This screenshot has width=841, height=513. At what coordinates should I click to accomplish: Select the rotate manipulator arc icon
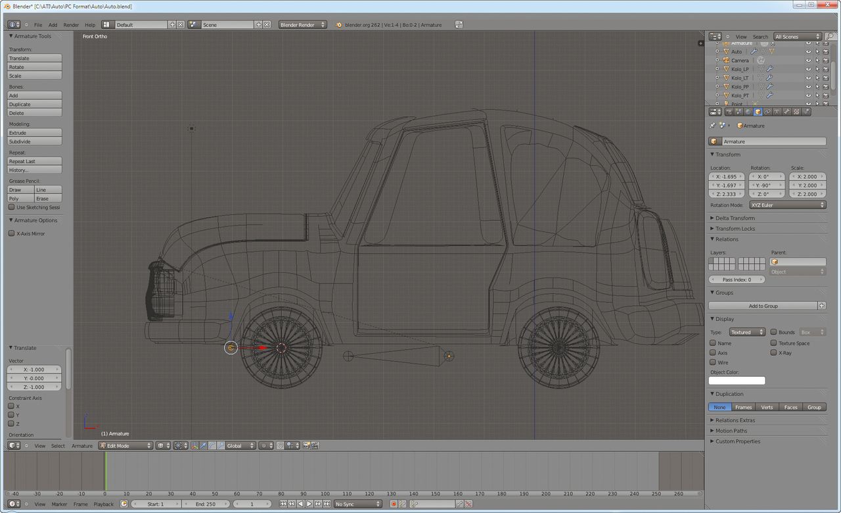coord(212,445)
